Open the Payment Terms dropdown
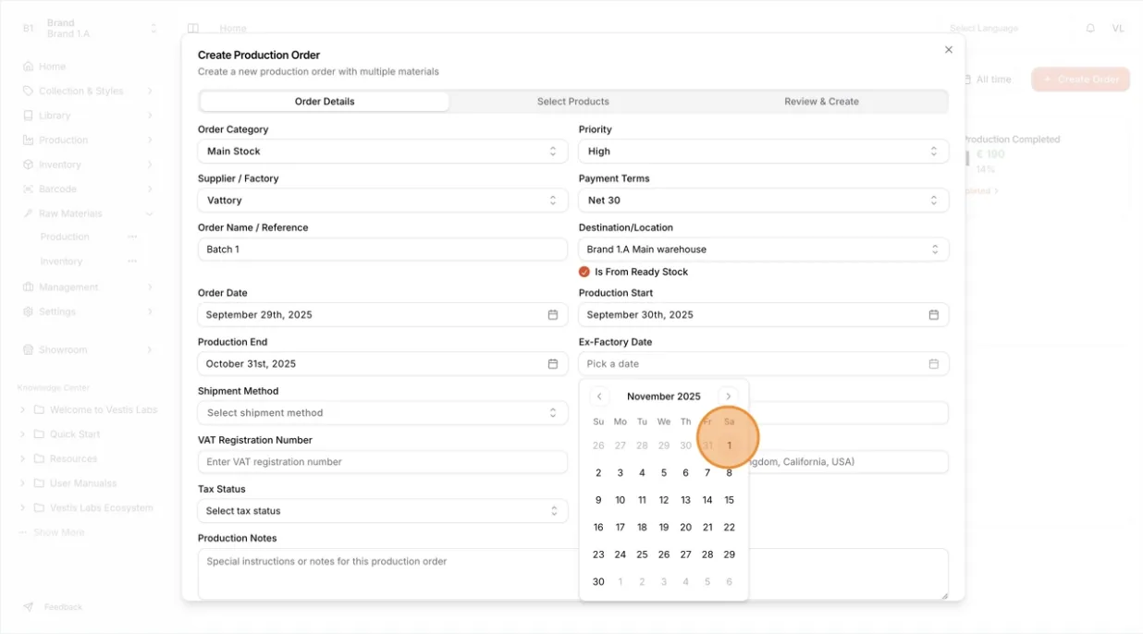 [764, 201]
